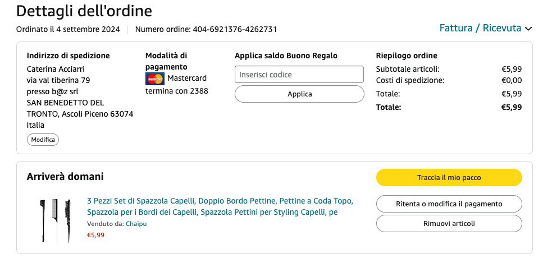Open the 3 Pezzi Set di Spazzola product link
Screen dimensions: 543x263
[x=220, y=206]
